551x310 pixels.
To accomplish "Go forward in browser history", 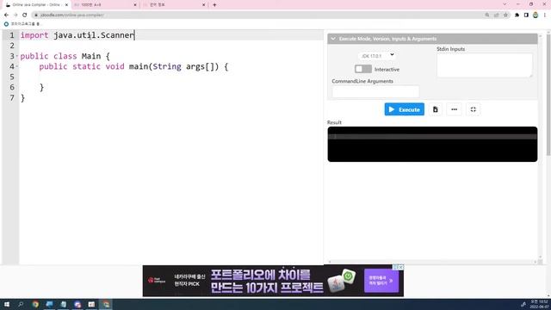I will coord(15,15).
